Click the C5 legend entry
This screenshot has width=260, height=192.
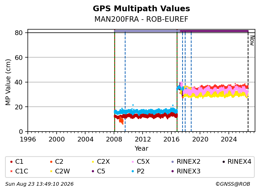point(99,171)
